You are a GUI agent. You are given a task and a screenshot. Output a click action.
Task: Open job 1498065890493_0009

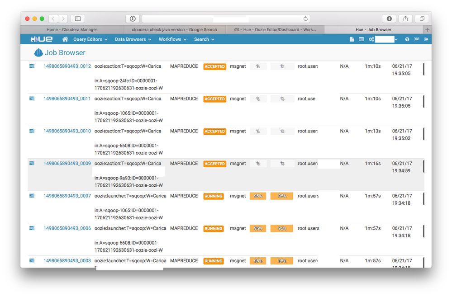pos(67,163)
